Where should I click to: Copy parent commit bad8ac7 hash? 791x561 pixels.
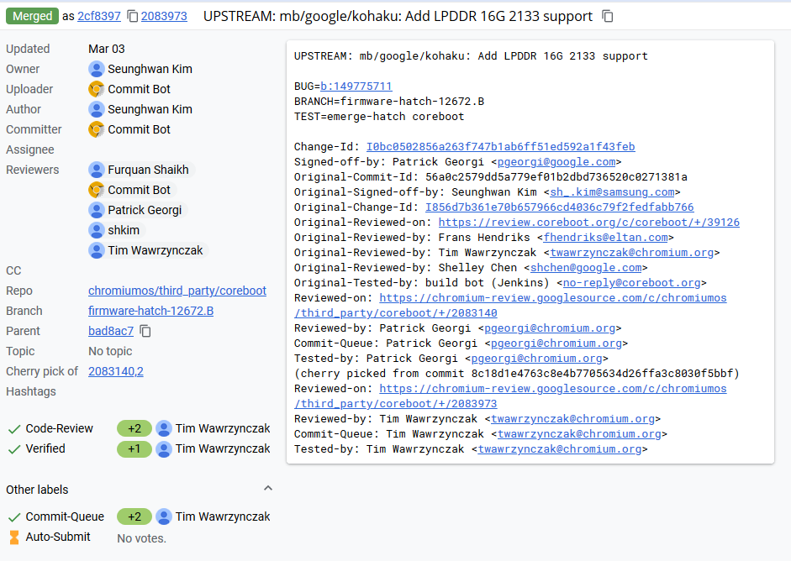[x=145, y=331]
